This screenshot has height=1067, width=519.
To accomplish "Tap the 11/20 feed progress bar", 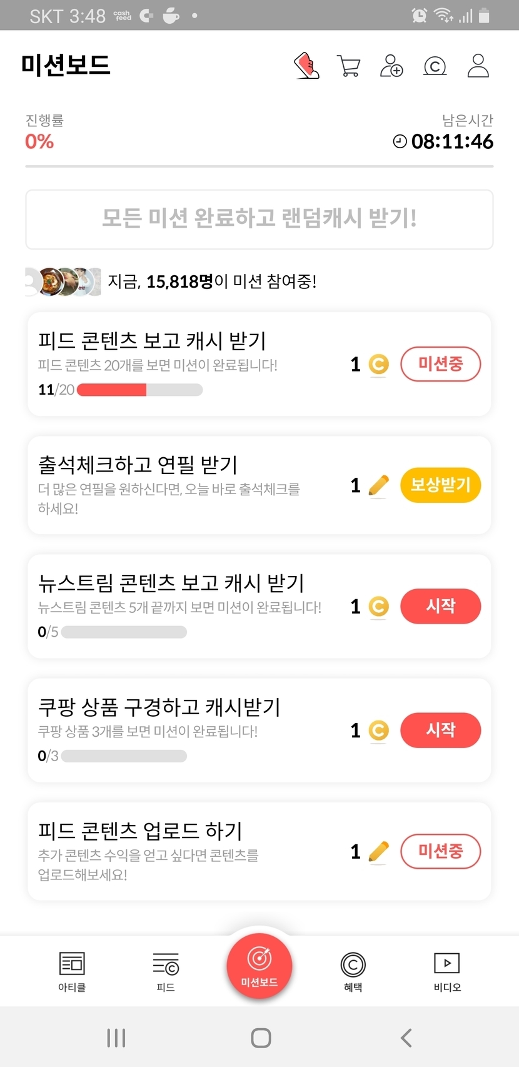I will pos(139,390).
